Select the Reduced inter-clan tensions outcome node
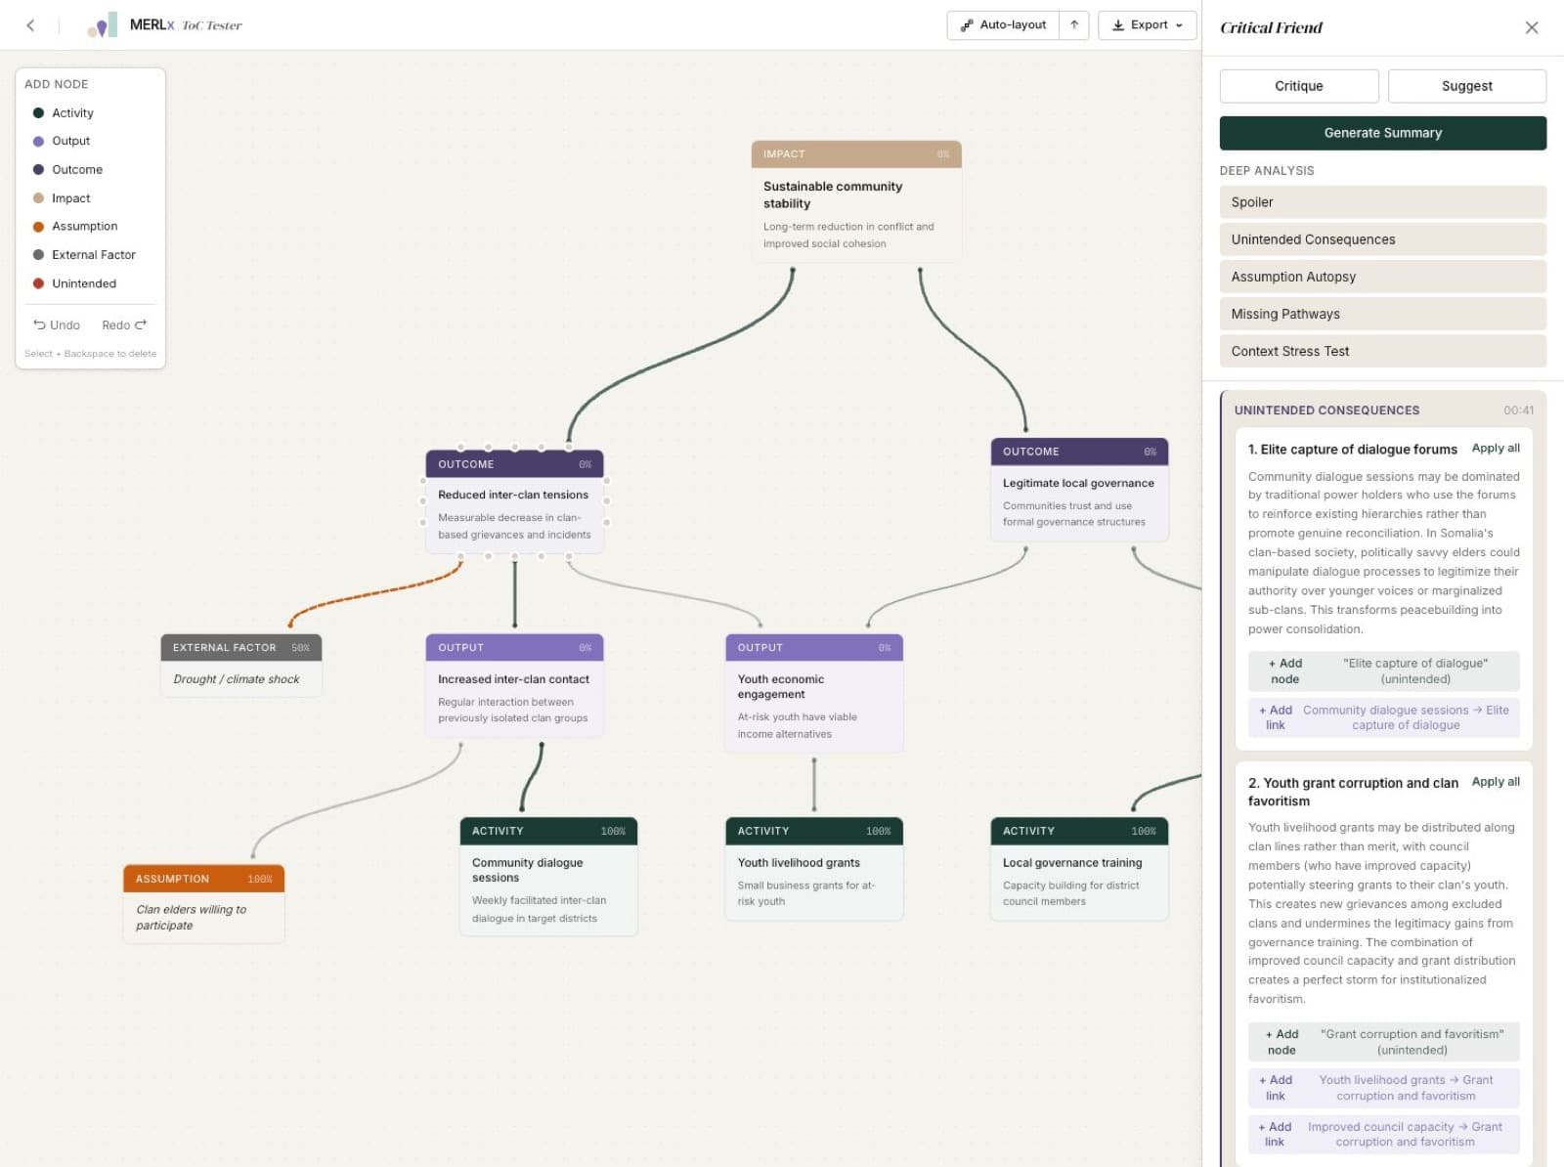The image size is (1564, 1167). [514, 502]
